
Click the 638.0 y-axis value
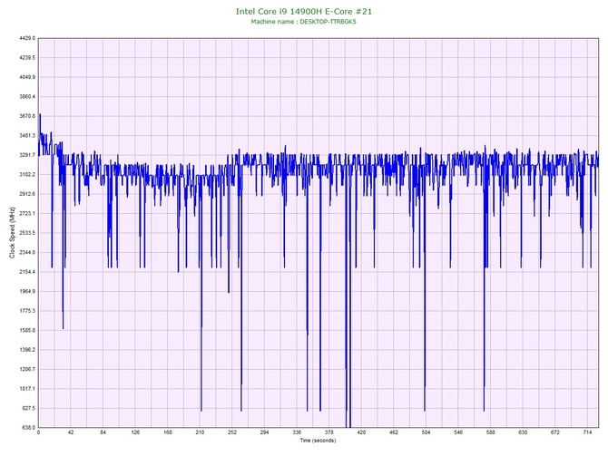28,428
